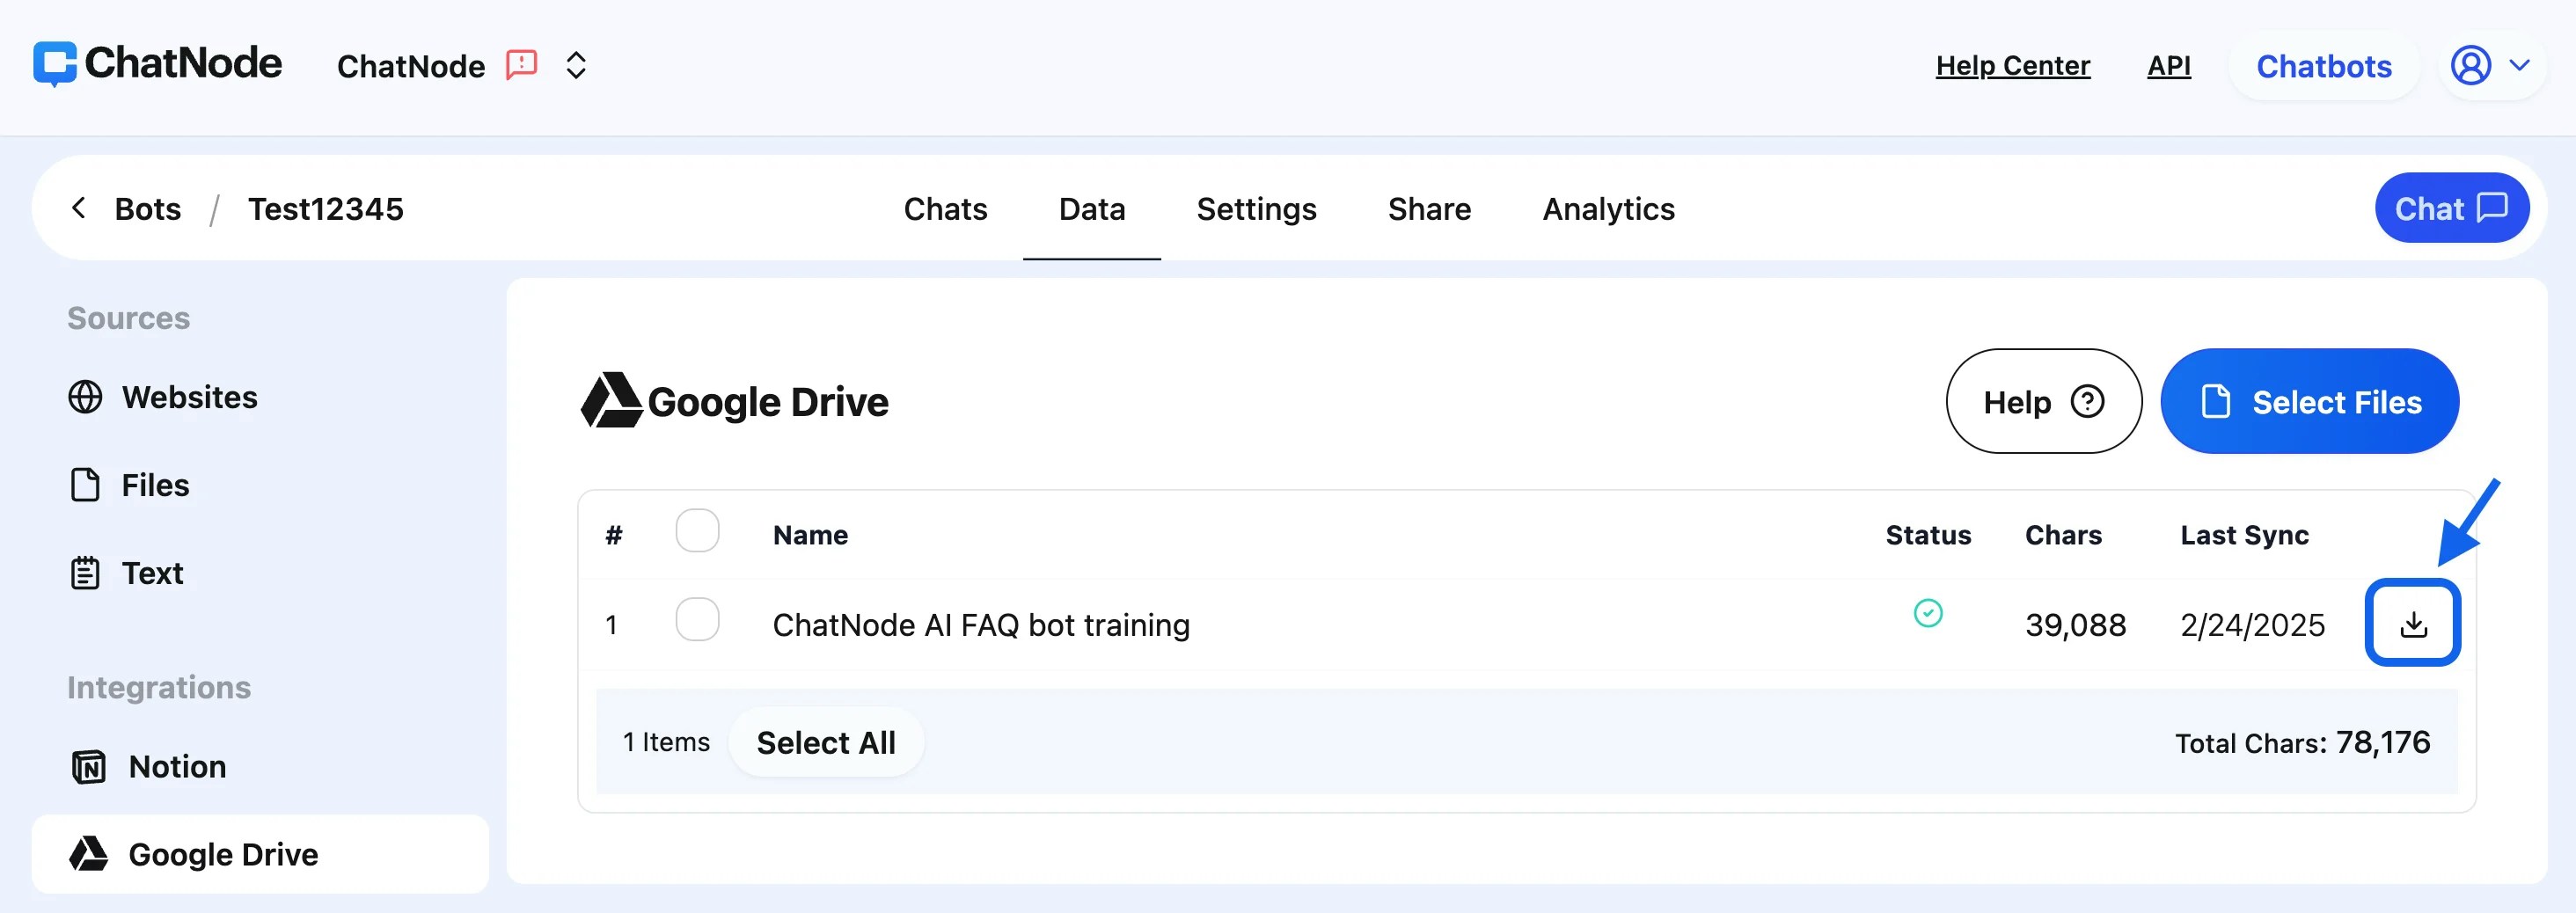Screen dimensions: 2576x913
Task: Download the ChatNode AI FAQ bot training file
Action: [2412, 623]
